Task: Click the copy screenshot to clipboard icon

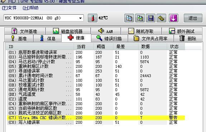Action: click(x=140, y=18)
